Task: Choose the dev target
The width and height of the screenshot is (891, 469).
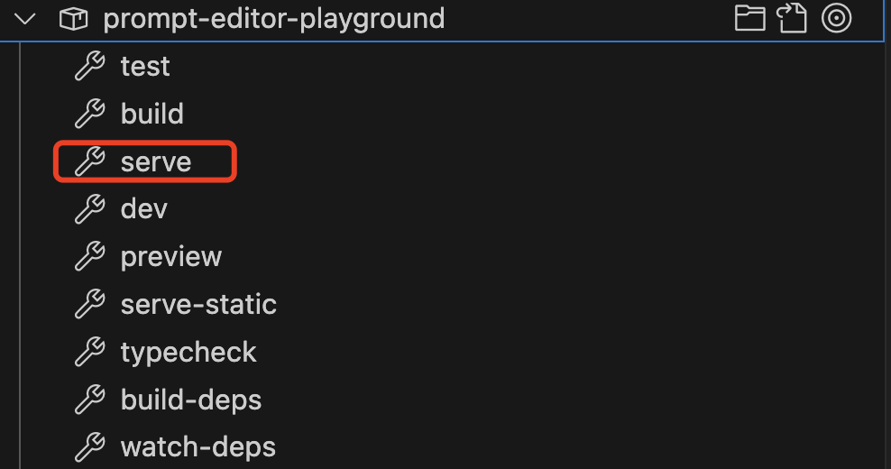Action: point(144,209)
